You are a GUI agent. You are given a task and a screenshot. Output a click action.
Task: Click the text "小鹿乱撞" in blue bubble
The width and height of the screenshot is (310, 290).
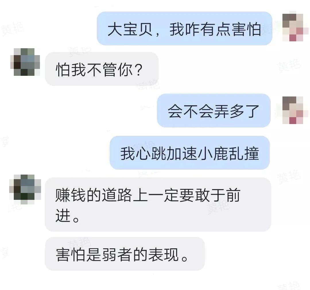228,154
